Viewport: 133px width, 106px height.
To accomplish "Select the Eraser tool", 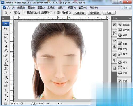I will click(x=6, y=73).
